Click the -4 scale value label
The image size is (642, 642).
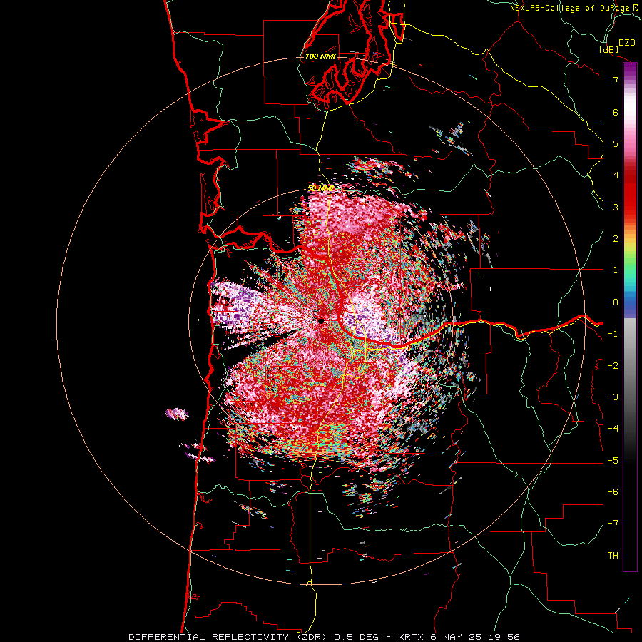pyautogui.click(x=613, y=429)
